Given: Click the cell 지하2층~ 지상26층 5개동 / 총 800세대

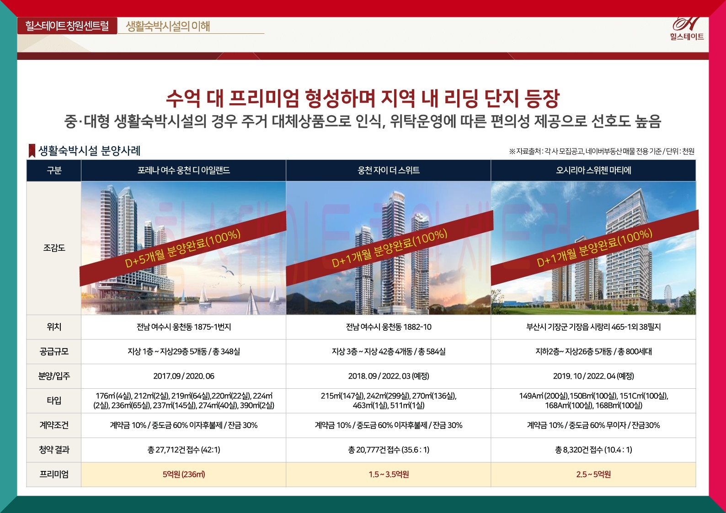Looking at the screenshot, I should [x=593, y=352].
